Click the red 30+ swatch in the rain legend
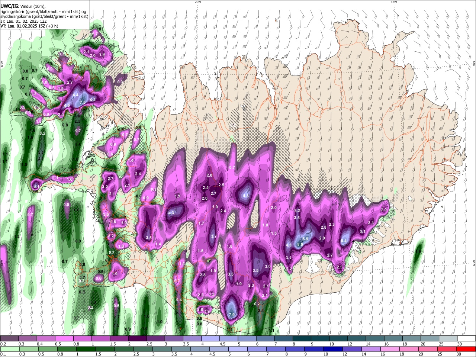This screenshot has height=357, width=476. 466,349
